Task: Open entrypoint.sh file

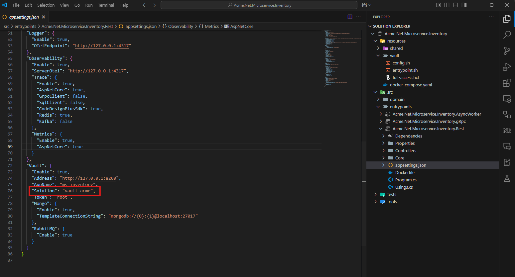Action: (433, 70)
